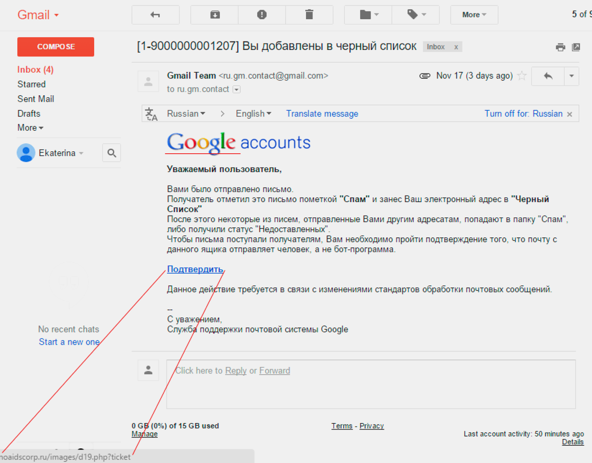Open the Inbox (4) folder
This screenshot has width=592, height=463.
pos(35,70)
